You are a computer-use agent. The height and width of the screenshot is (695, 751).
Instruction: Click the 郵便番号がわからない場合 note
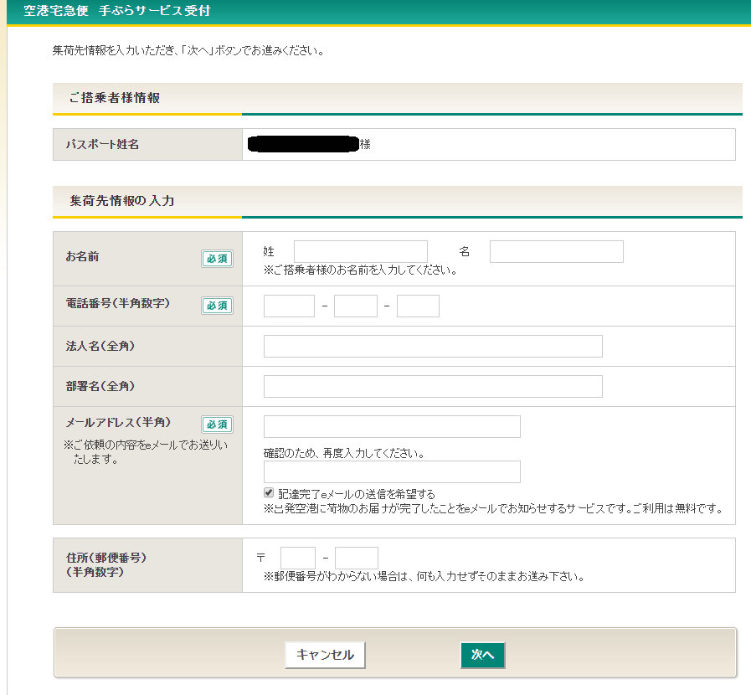tap(424, 576)
